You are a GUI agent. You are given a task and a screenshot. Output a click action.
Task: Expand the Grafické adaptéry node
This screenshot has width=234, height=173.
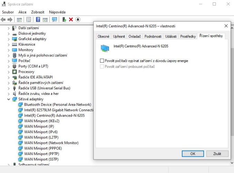coord(9,39)
